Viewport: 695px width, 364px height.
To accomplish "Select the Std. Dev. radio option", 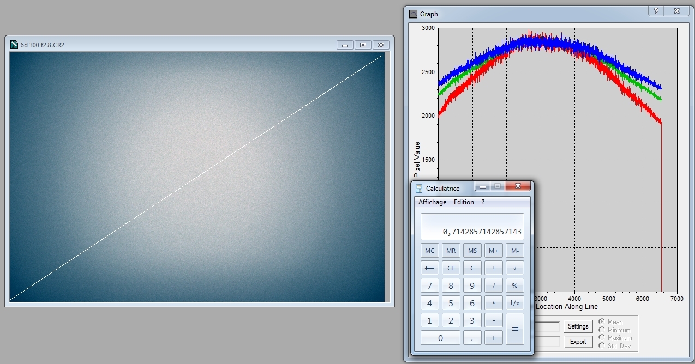I will coord(602,345).
